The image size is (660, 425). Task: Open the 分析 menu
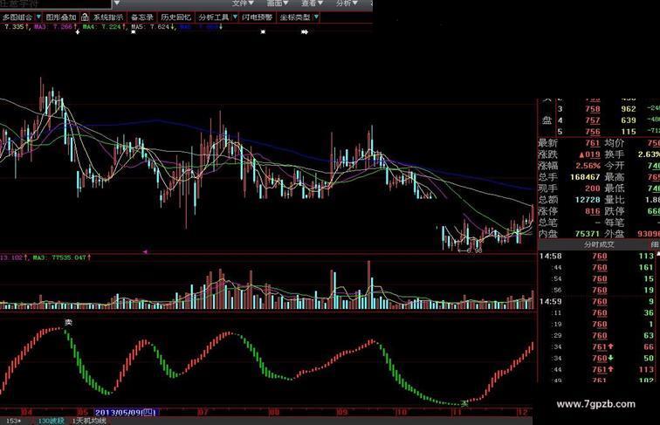[x=347, y=3]
